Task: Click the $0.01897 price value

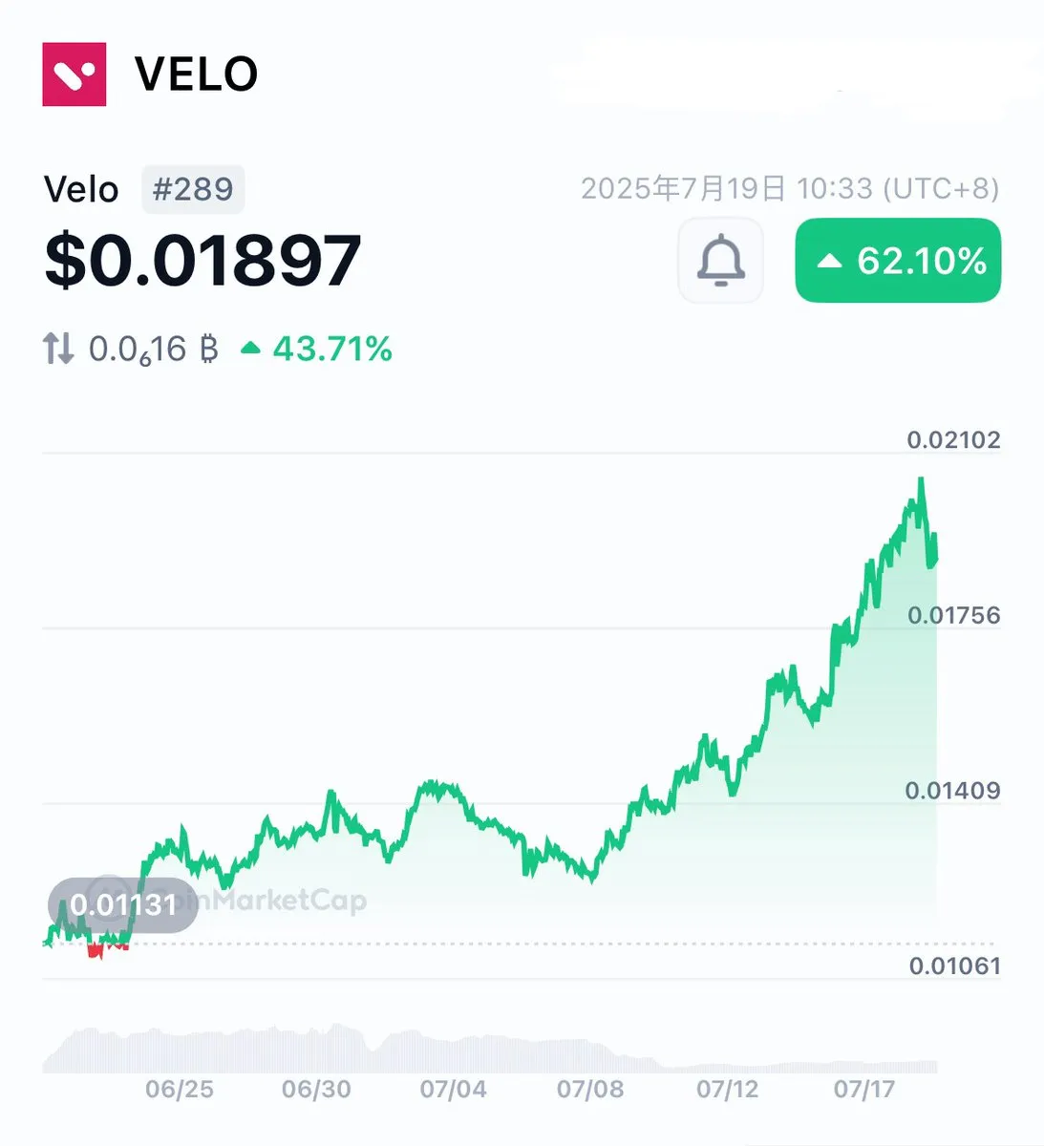Action: [x=202, y=261]
